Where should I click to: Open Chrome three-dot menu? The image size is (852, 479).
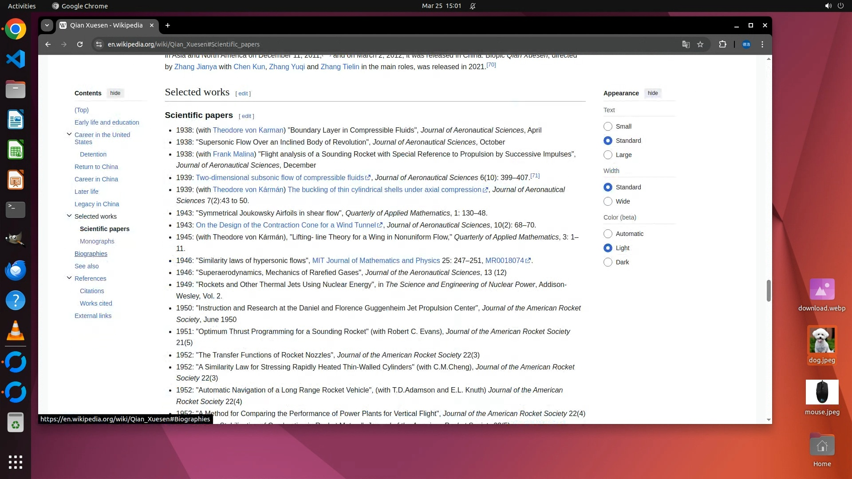(762, 44)
